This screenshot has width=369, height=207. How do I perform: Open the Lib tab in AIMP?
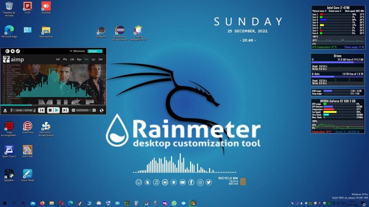click(x=72, y=59)
